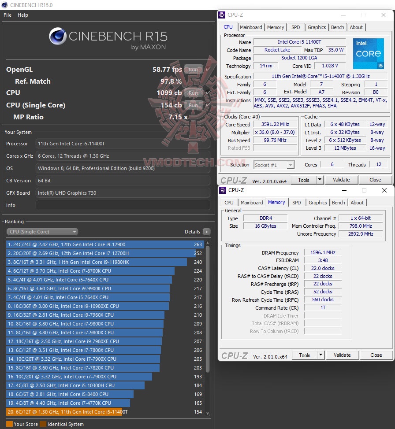Open the File menu in Cinebench
The height and width of the screenshot is (429, 395).
point(7,15)
